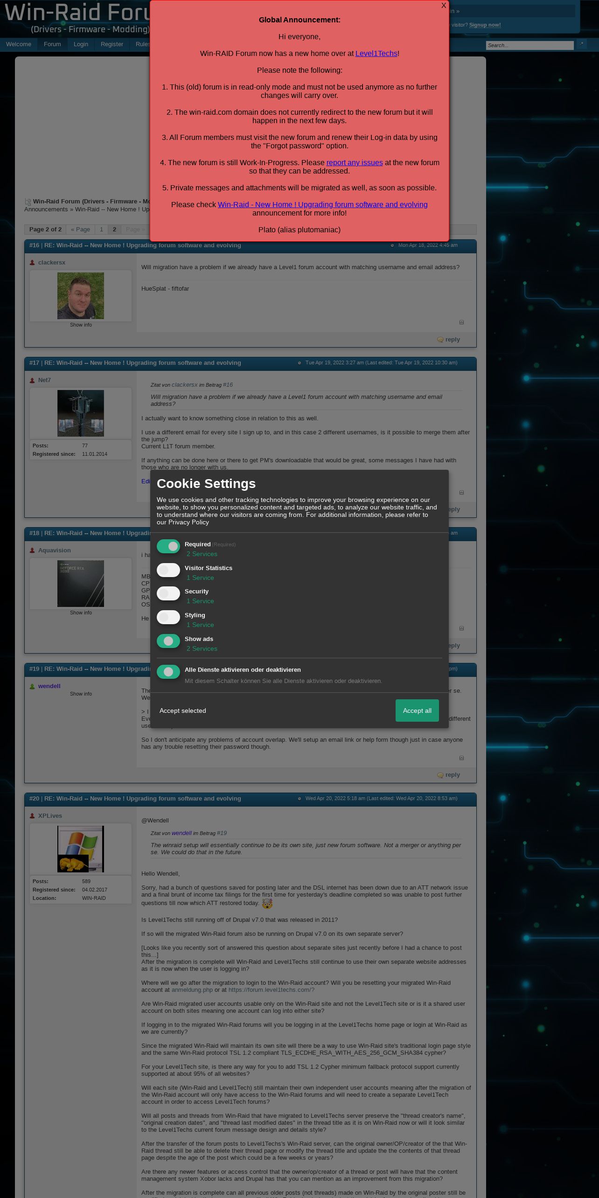Image resolution: width=599 pixels, height=1198 pixels.
Task: Open the Register menu item
Action: pyautogui.click(x=112, y=44)
